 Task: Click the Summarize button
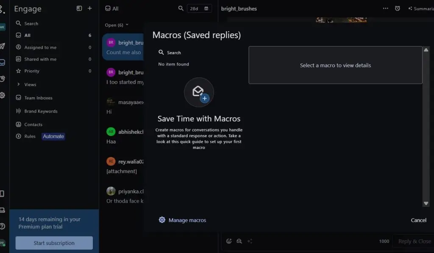pos(421,8)
